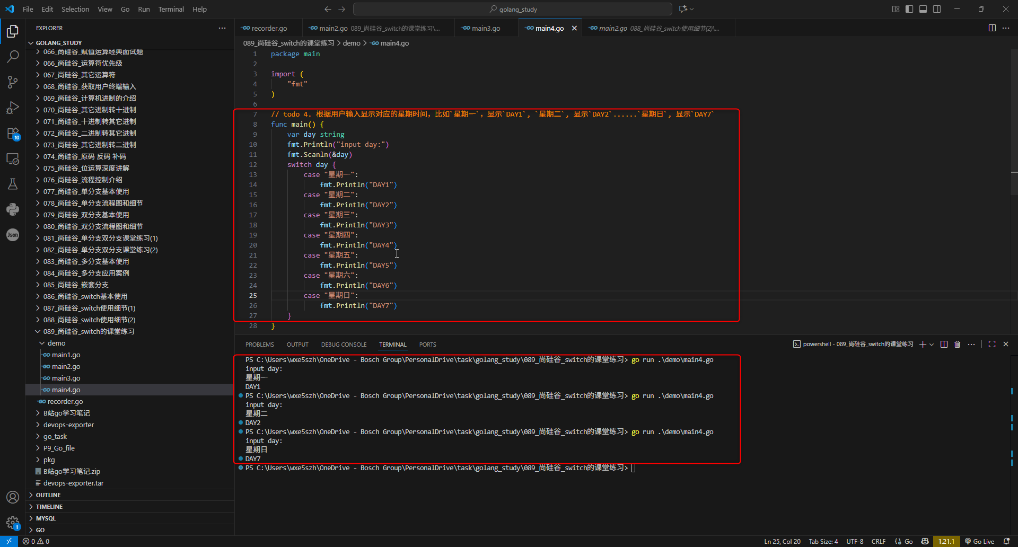
Task: Change the CRLF end of line sequence
Action: [x=879, y=541]
